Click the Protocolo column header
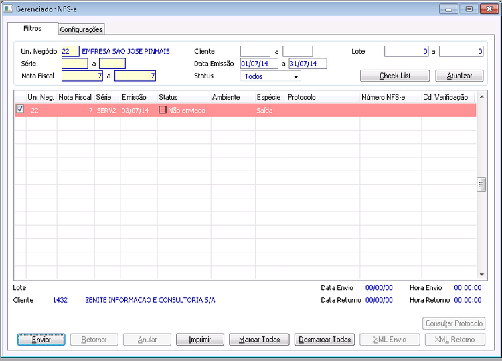This screenshot has height=361, width=502. (x=323, y=97)
